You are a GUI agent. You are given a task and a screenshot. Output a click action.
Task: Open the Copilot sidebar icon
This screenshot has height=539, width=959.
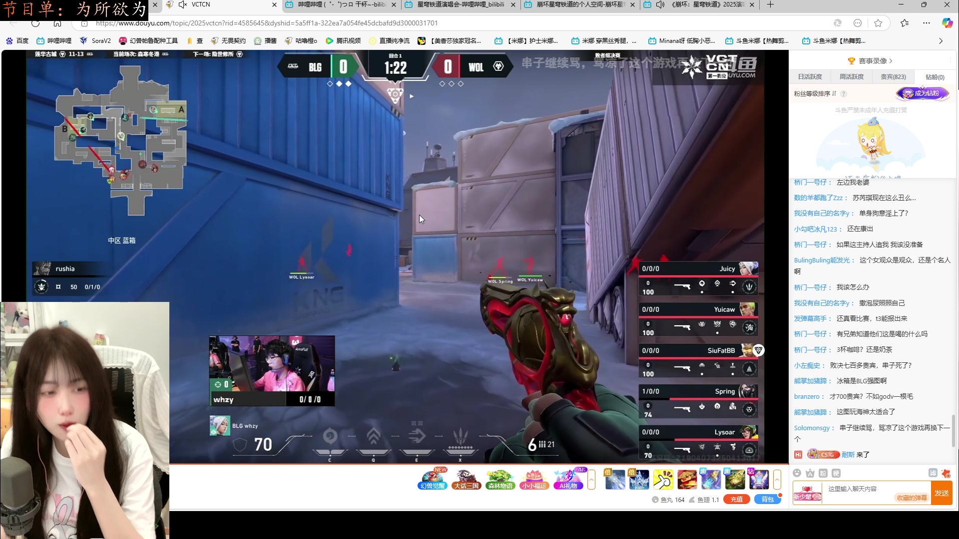point(947,23)
